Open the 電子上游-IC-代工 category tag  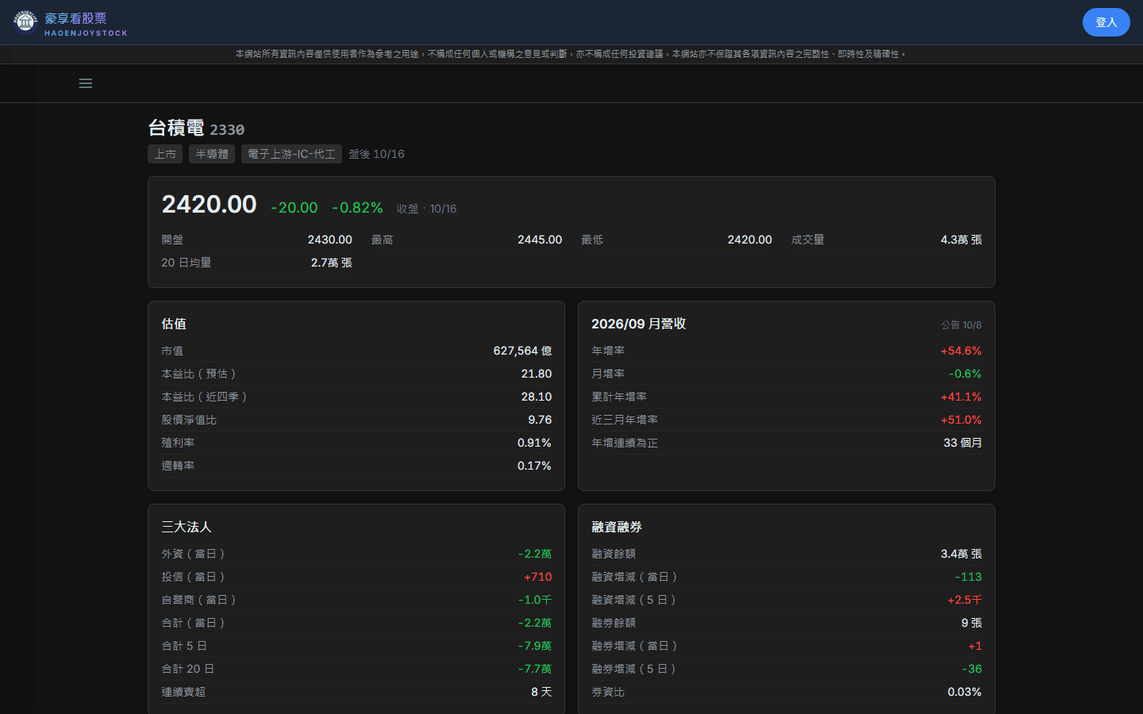[291, 154]
